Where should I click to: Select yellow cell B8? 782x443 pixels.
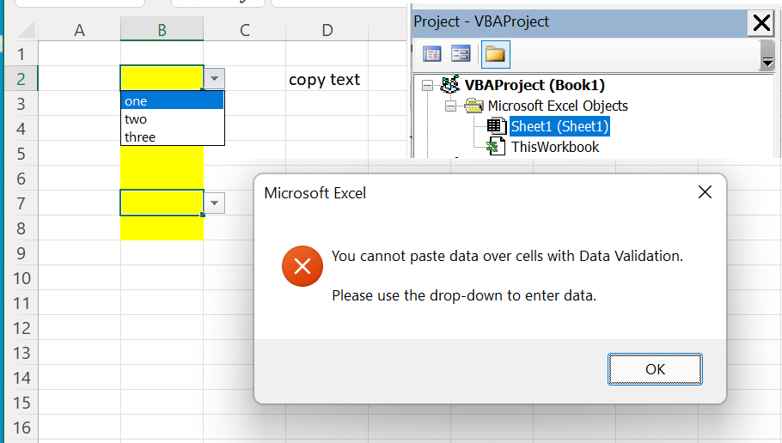[162, 228]
